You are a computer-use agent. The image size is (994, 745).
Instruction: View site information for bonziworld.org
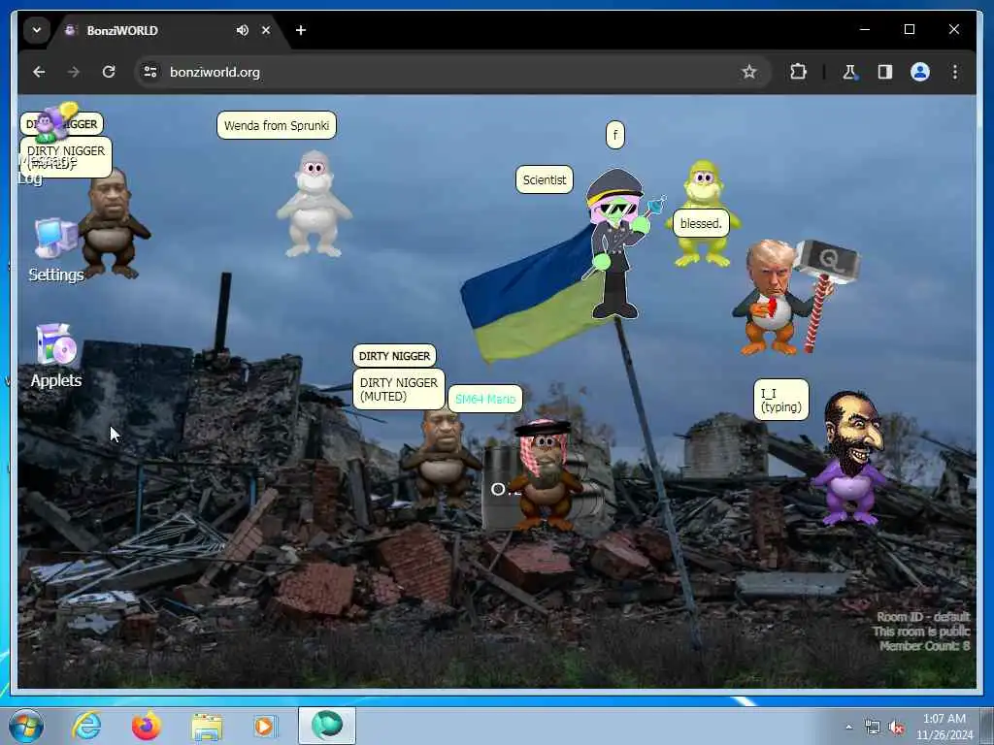pyautogui.click(x=150, y=72)
